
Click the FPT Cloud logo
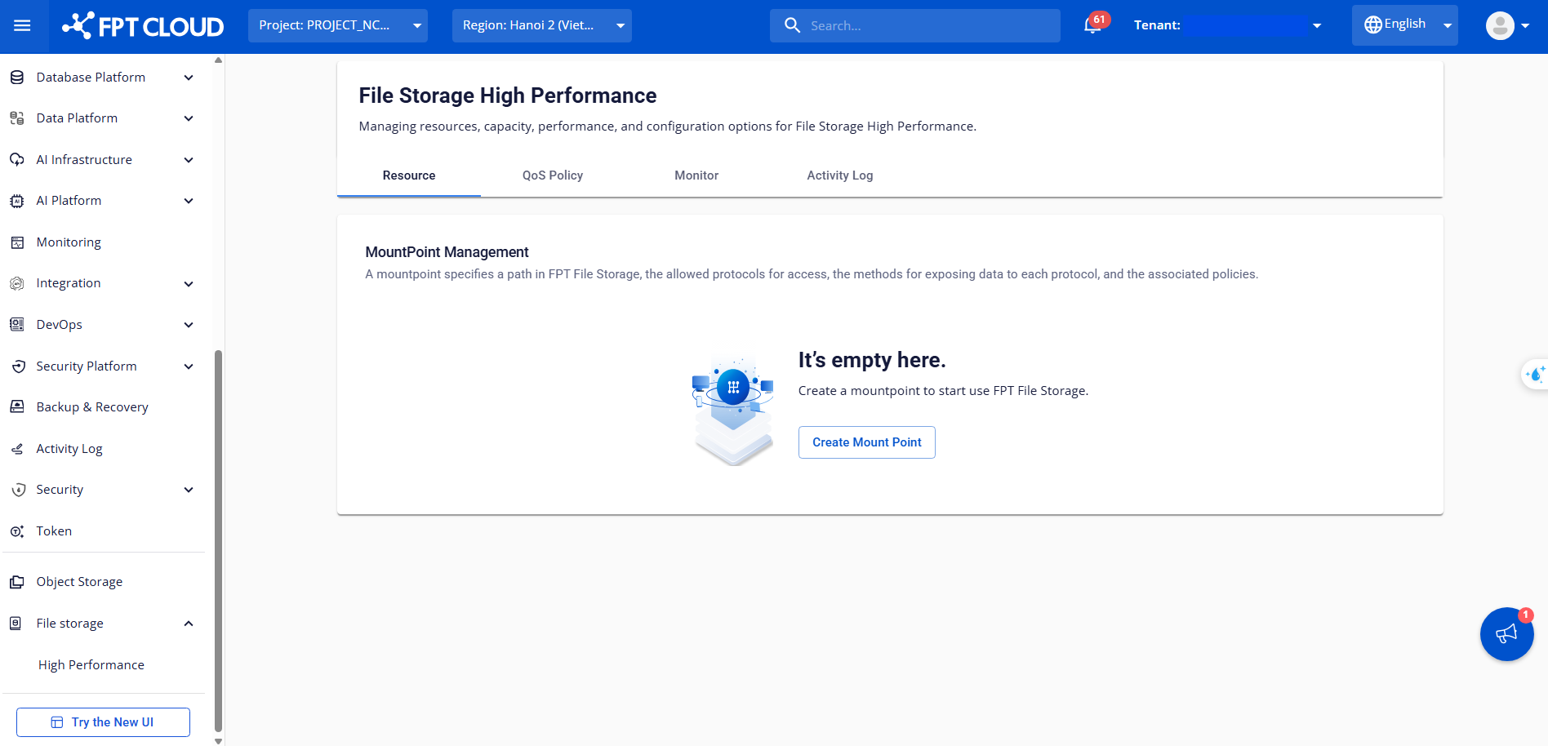(143, 26)
